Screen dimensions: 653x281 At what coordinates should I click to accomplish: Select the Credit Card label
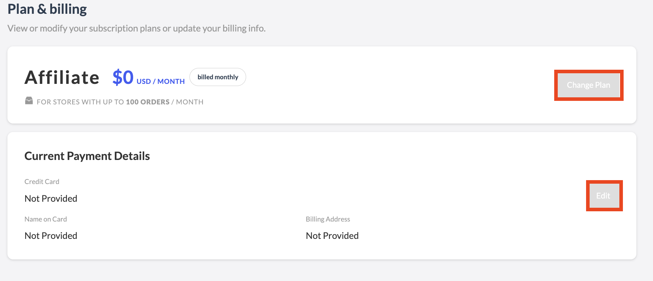(x=41, y=182)
